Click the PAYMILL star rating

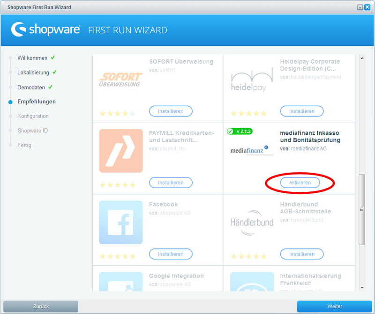118,185
